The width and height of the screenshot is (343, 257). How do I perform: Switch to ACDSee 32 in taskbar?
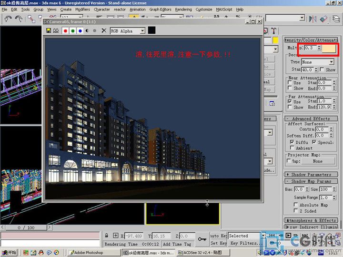click(x=203, y=253)
